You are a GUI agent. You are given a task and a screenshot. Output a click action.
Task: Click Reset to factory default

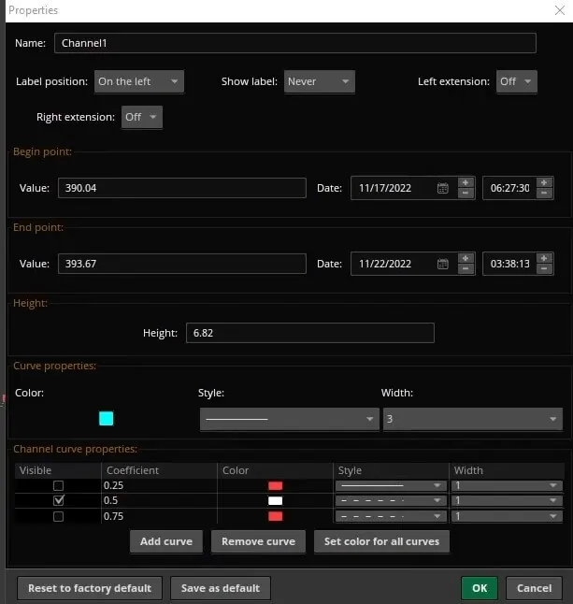[90, 588]
